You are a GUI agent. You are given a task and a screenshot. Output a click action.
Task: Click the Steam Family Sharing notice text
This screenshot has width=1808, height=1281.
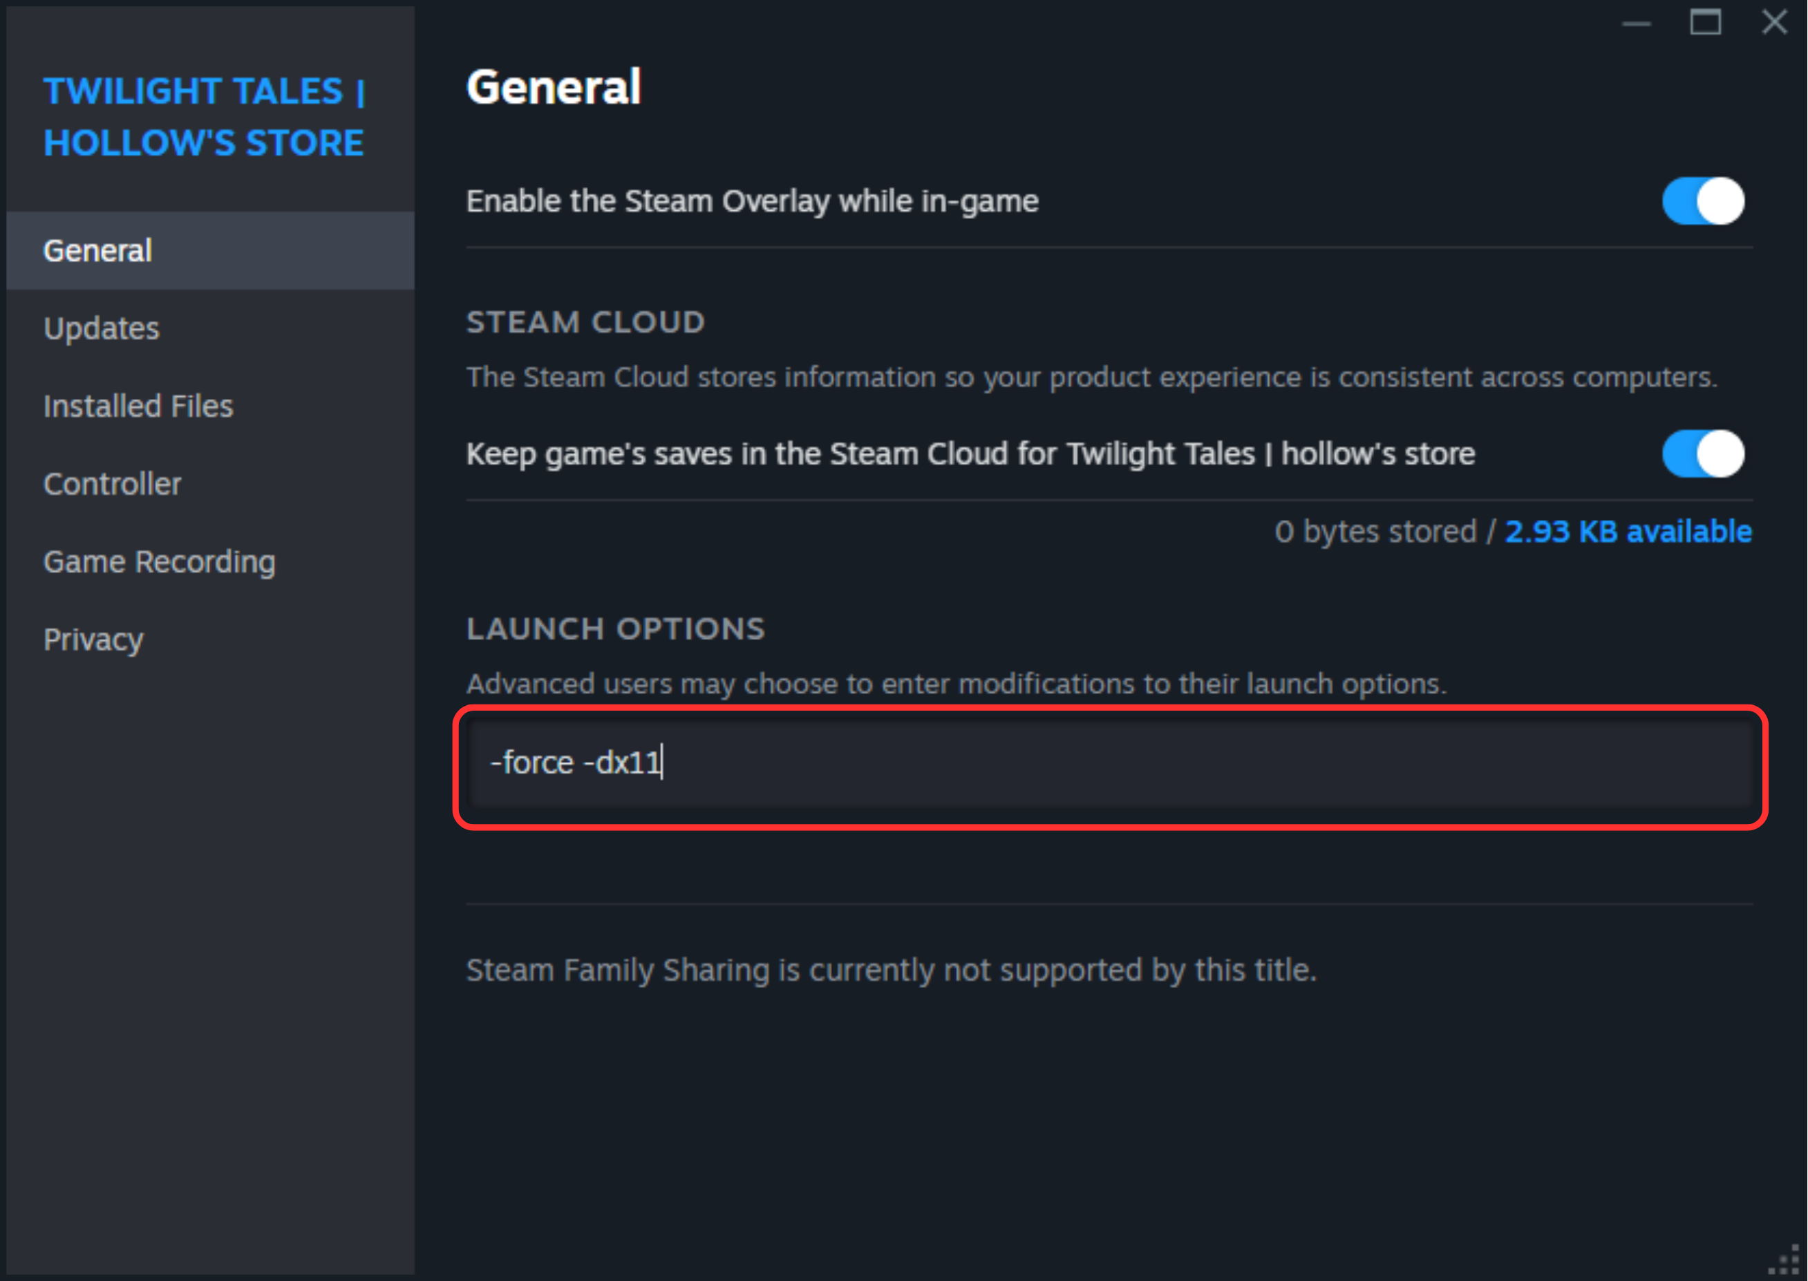point(891,970)
